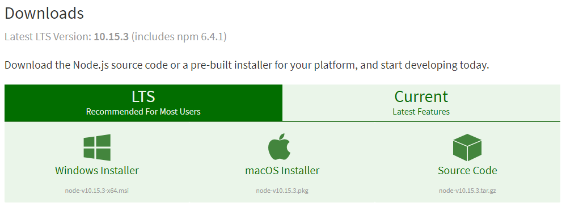Image resolution: width=566 pixels, height=211 pixels.
Task: Open the Windows Installer link
Action: pos(97,171)
